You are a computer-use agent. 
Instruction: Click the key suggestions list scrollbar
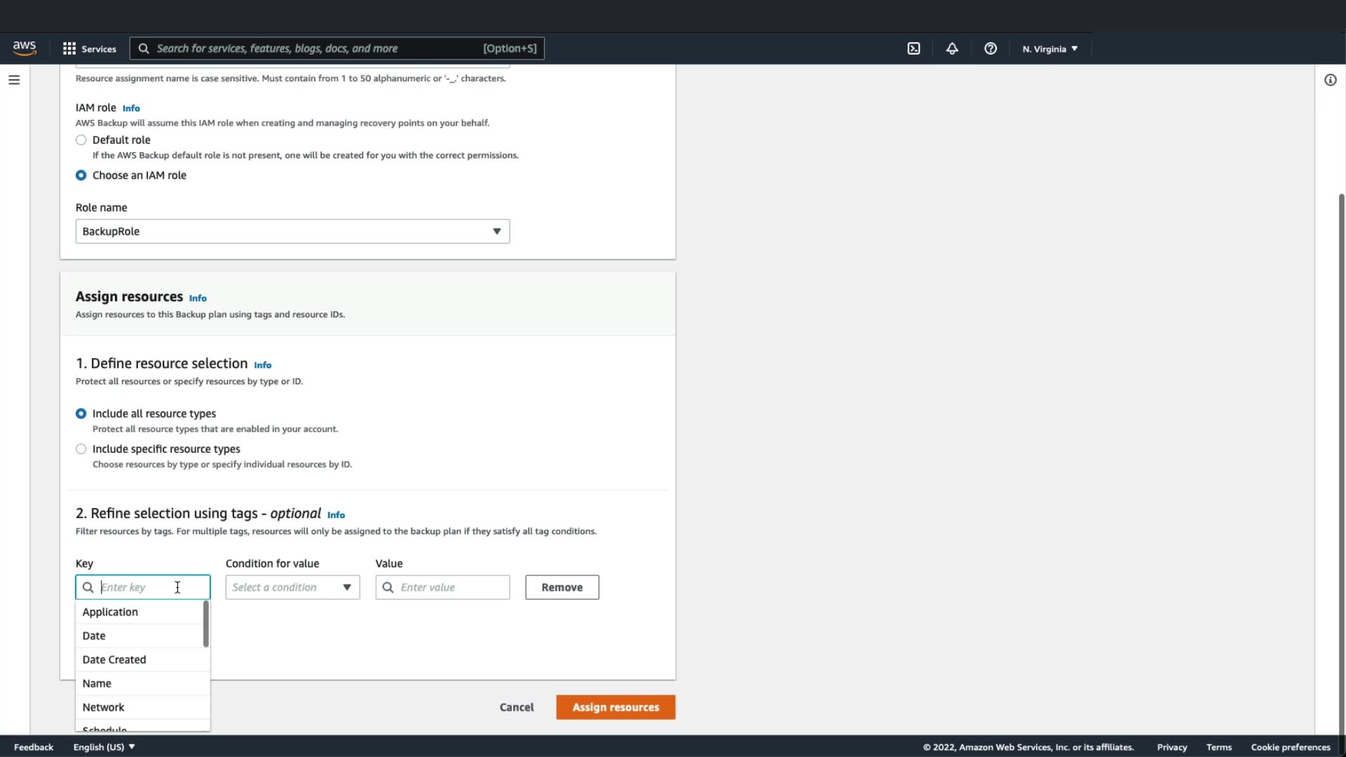(206, 624)
